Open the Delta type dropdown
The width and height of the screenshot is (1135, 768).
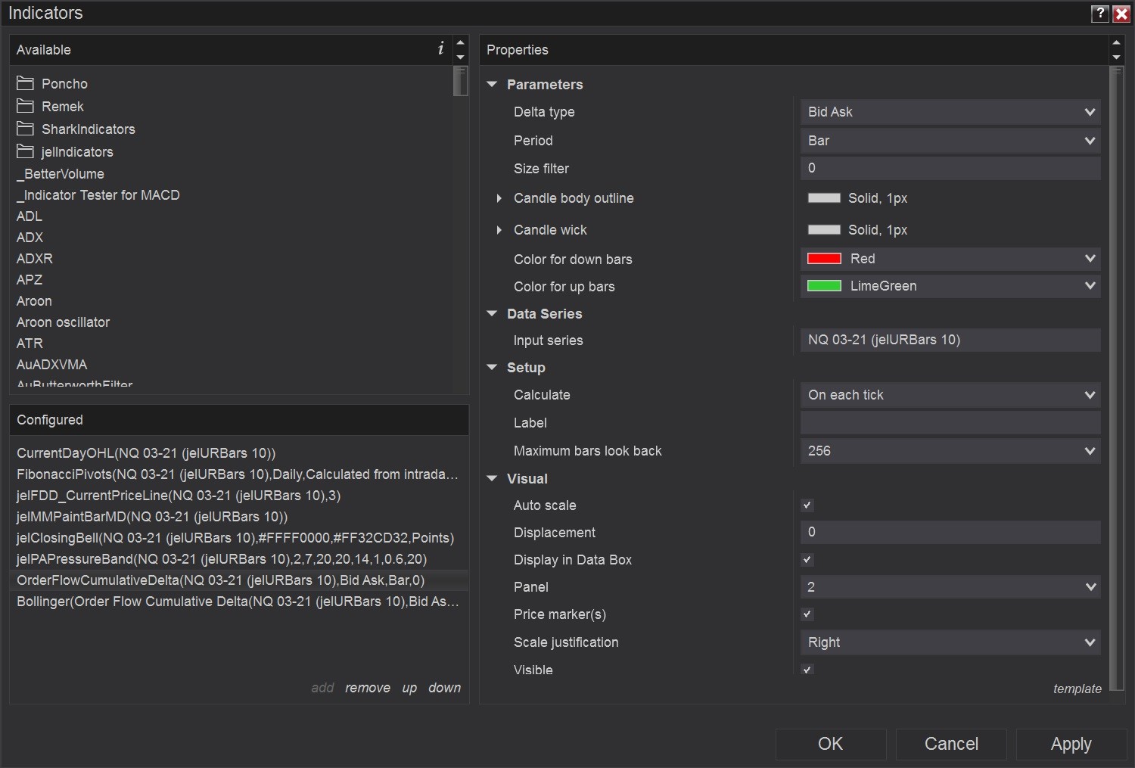[x=950, y=112]
